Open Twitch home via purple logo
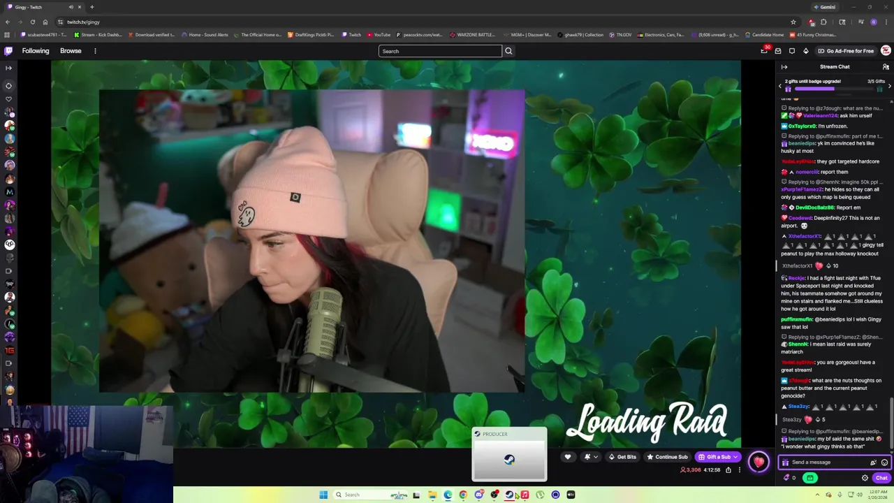This screenshot has width=894, height=503. click(8, 50)
